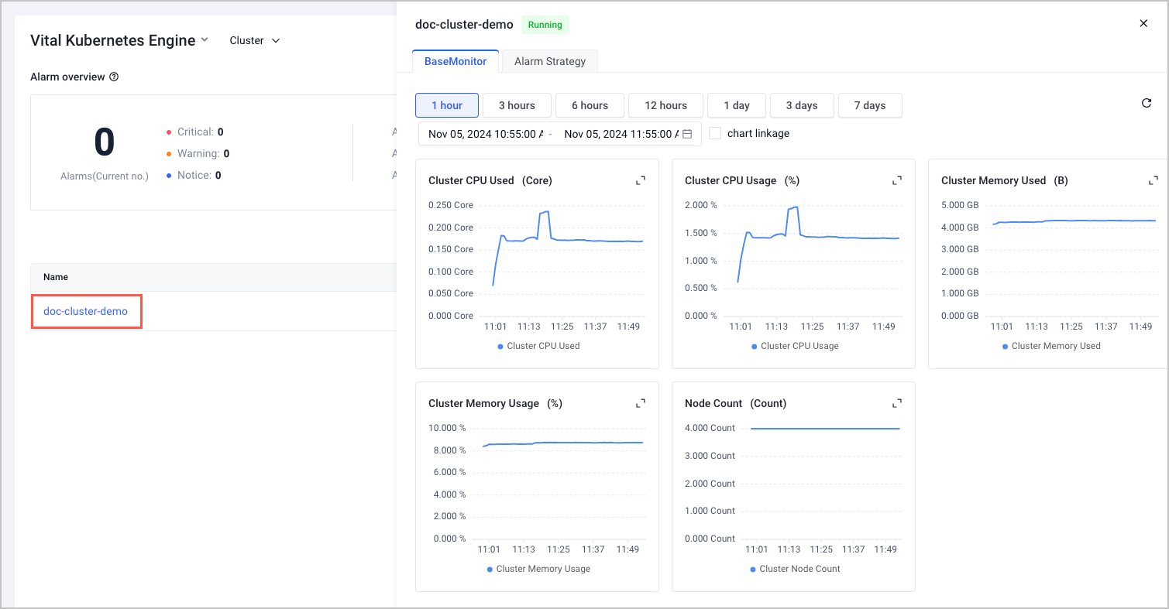The image size is (1169, 609).
Task: Click the Alarms(Current no.) label
Action: click(105, 176)
